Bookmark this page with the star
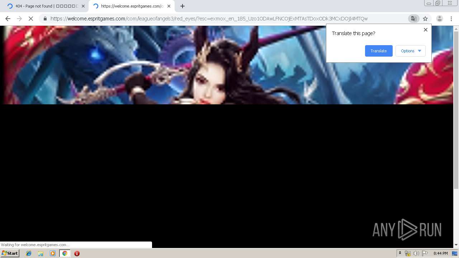459x258 pixels. [x=425, y=19]
